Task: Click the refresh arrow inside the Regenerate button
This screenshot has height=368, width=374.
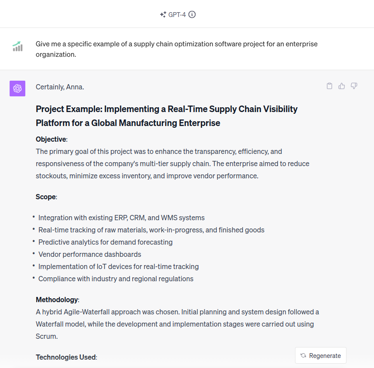Action: [303, 355]
